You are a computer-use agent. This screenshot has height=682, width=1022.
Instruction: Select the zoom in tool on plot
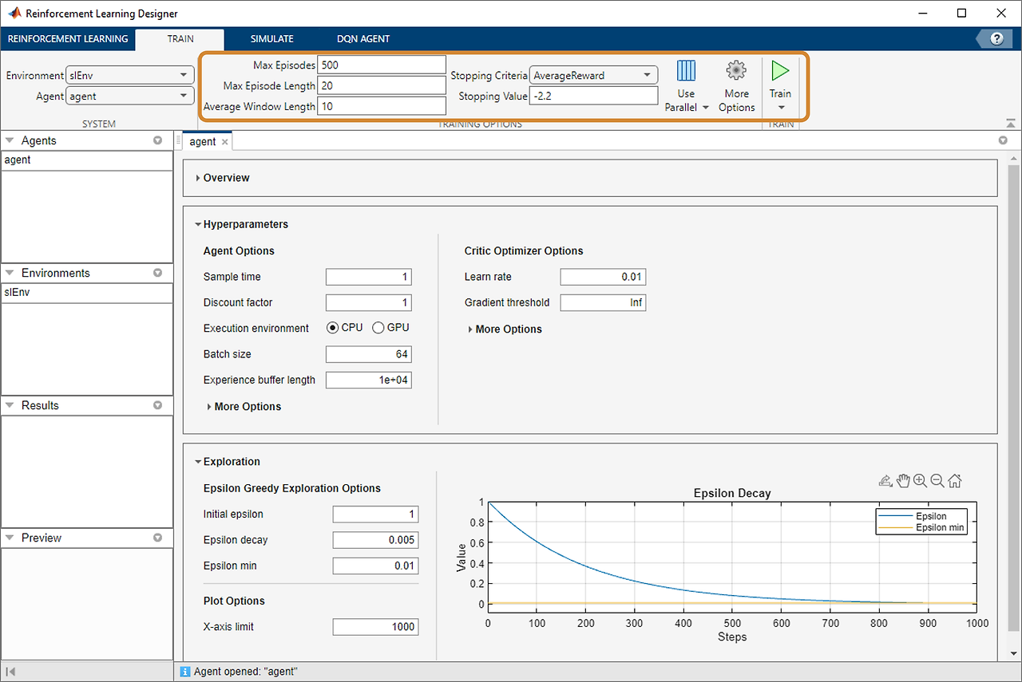920,480
